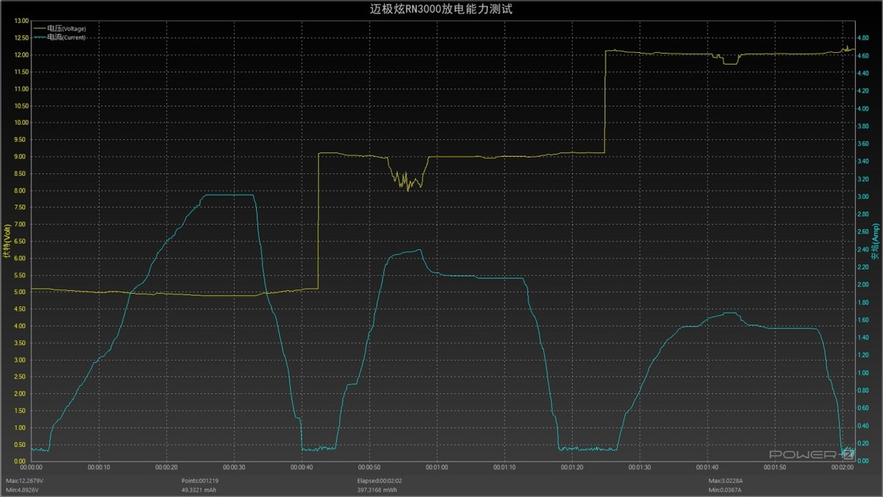Click the 00:00:30 time axis tick
Viewport: 883px width, 497px height.
(x=234, y=467)
